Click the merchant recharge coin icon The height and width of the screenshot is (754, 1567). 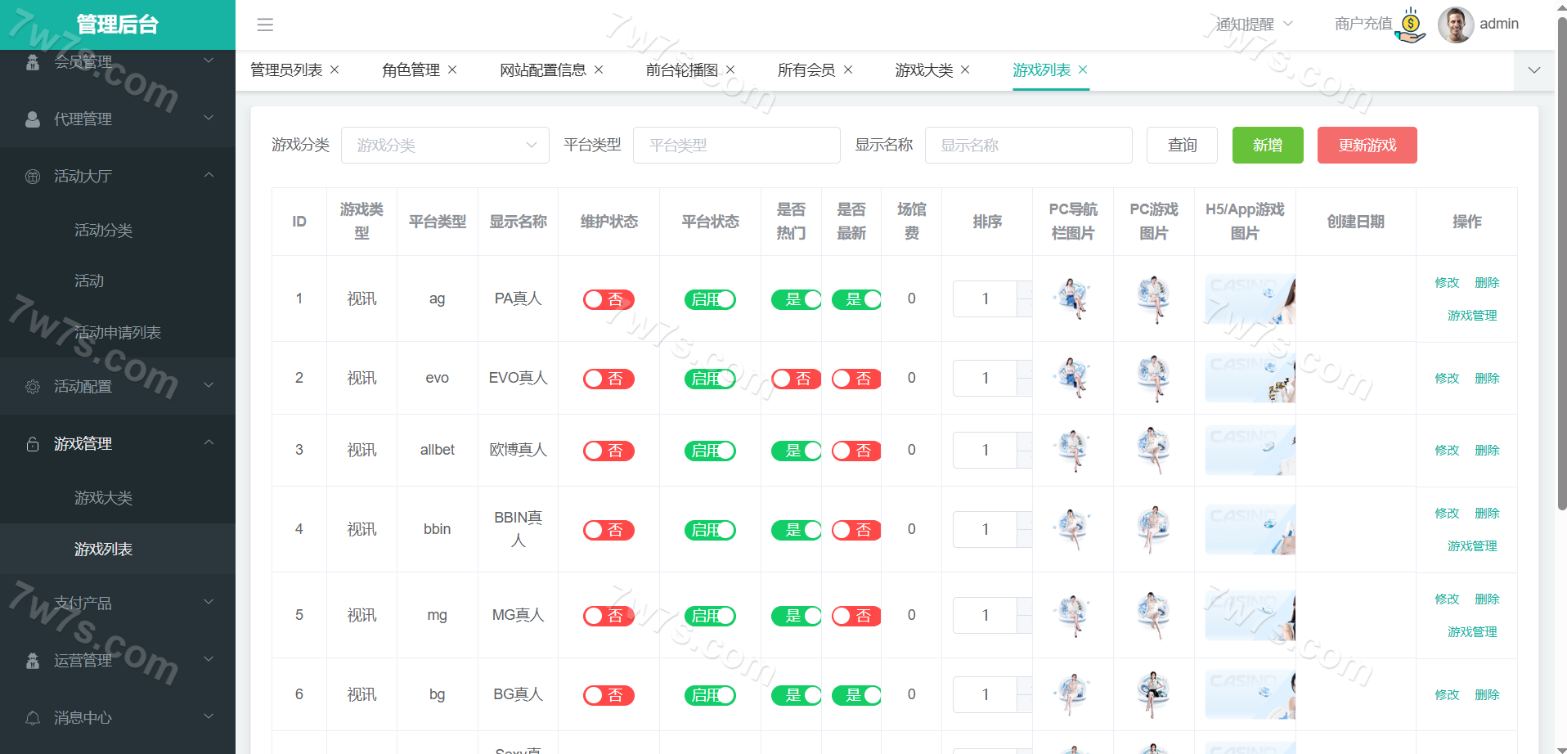click(1411, 25)
